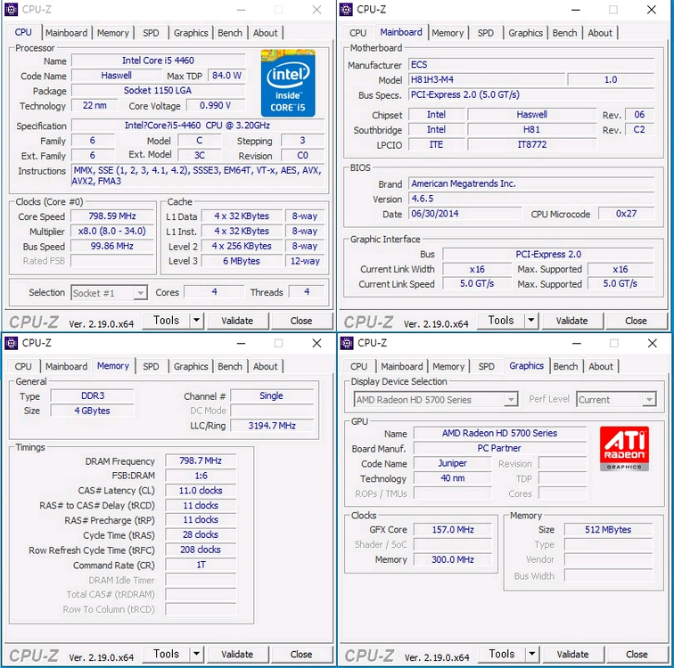
Task: Select SPD tab in Memory window
Action: pos(151,367)
